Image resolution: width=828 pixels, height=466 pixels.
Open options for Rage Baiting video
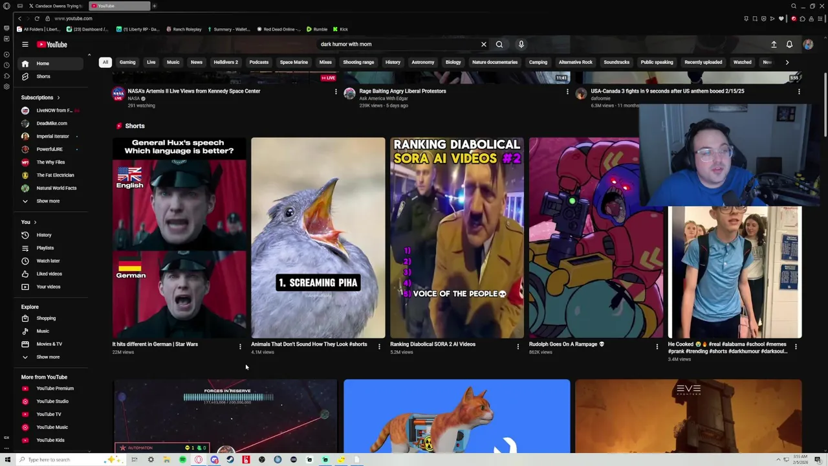(567, 92)
